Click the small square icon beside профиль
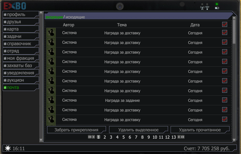 tap(5, 15)
